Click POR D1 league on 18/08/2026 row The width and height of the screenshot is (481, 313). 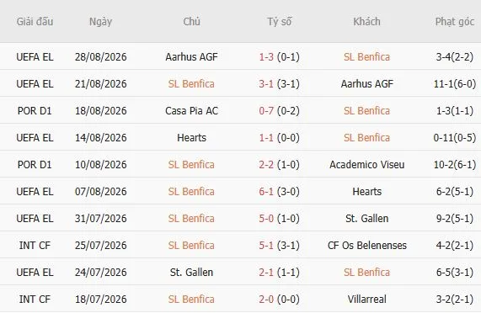35,111
